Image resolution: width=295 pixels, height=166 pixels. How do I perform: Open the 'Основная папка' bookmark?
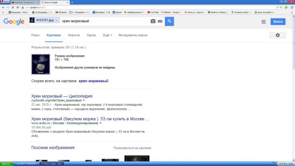[x=242, y=12]
